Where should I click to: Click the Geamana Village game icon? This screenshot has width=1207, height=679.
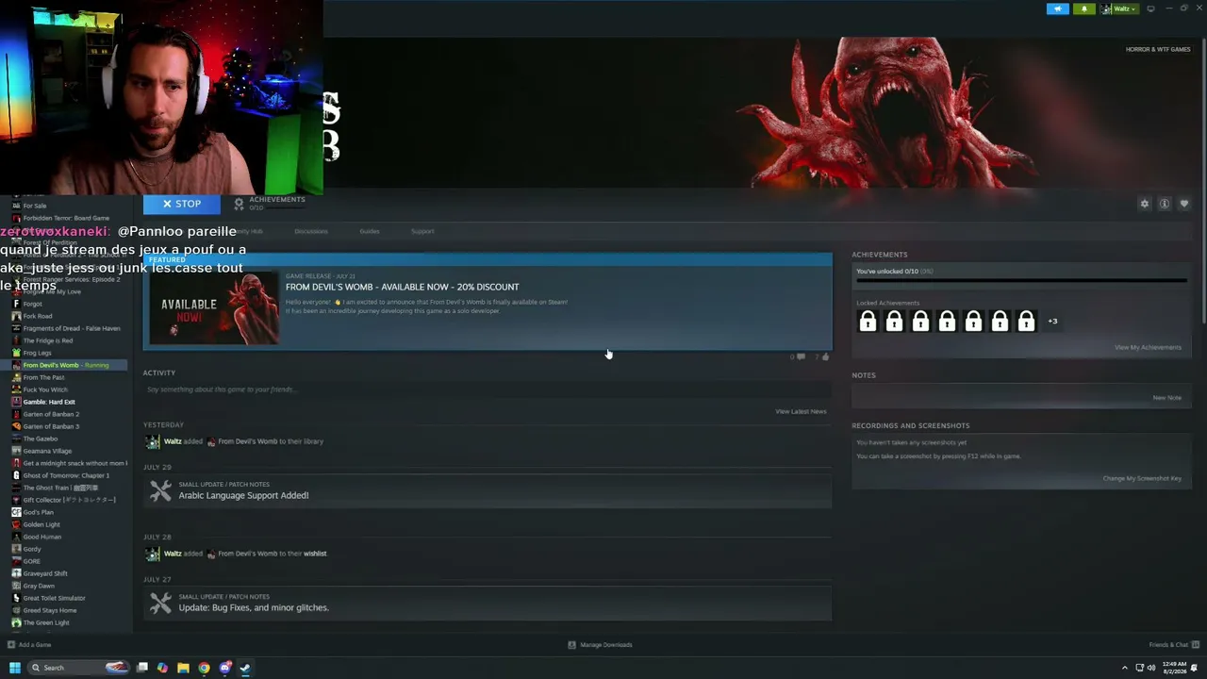coord(16,451)
